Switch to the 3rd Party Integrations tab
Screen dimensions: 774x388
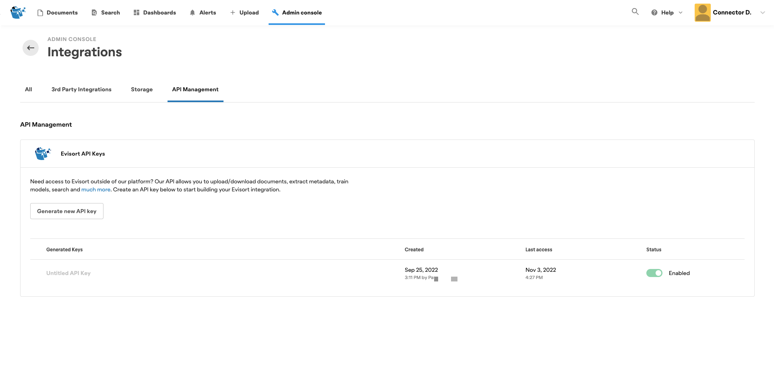pyautogui.click(x=81, y=89)
